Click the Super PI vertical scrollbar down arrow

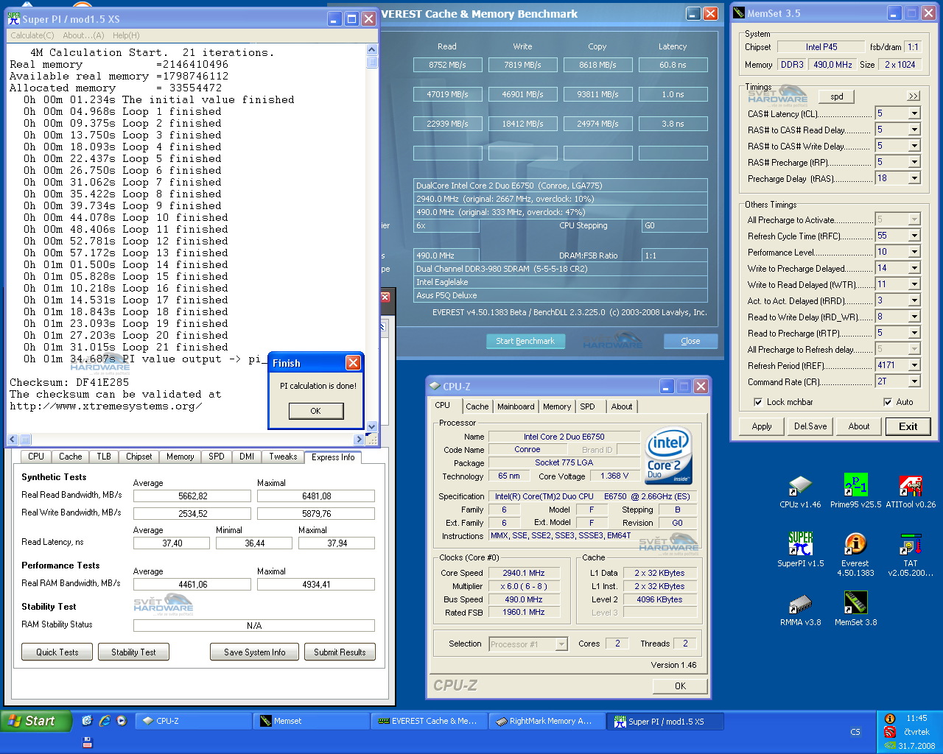tap(371, 426)
